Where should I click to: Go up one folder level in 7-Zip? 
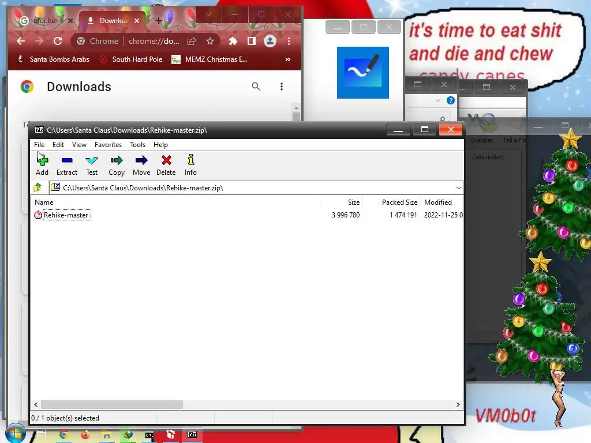pos(38,187)
